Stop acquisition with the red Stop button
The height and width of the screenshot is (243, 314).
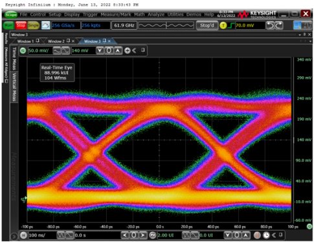click(x=21, y=25)
